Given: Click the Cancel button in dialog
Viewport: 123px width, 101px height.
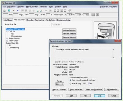Looking at the screenshot, I should click(114, 96).
